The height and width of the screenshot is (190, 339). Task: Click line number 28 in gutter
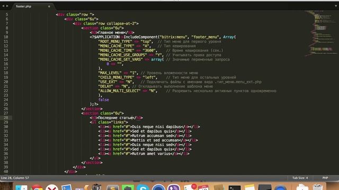point(6,118)
